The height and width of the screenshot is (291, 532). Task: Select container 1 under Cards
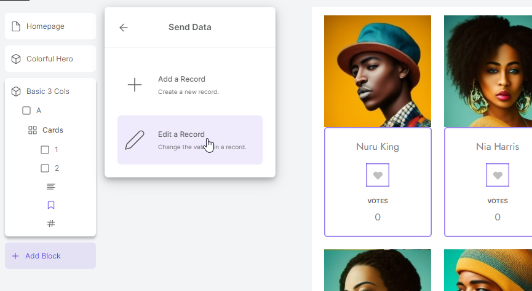(x=50, y=150)
